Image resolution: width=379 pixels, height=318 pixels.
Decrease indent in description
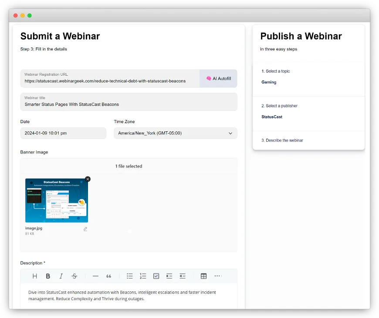(x=183, y=276)
